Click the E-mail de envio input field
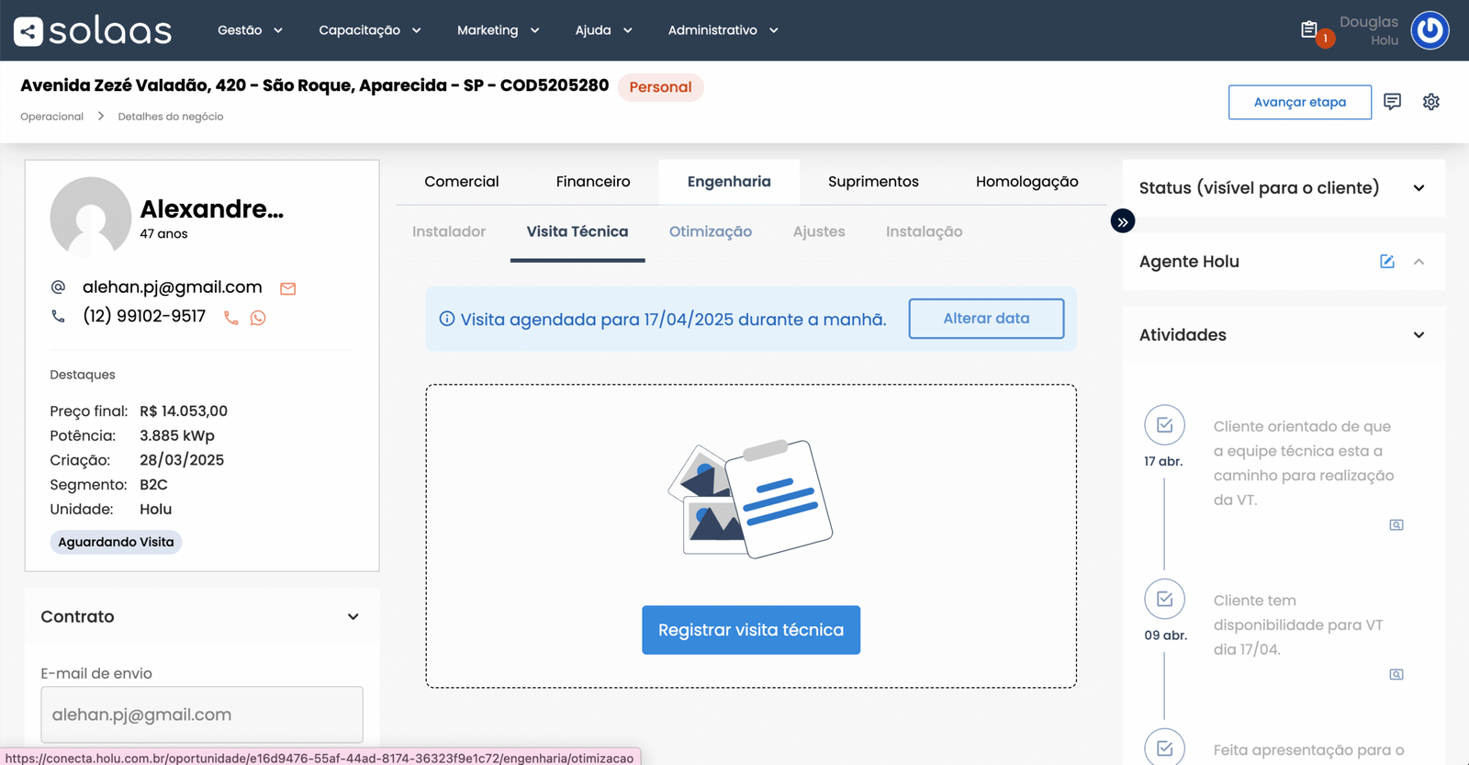1469x765 pixels. (202, 714)
